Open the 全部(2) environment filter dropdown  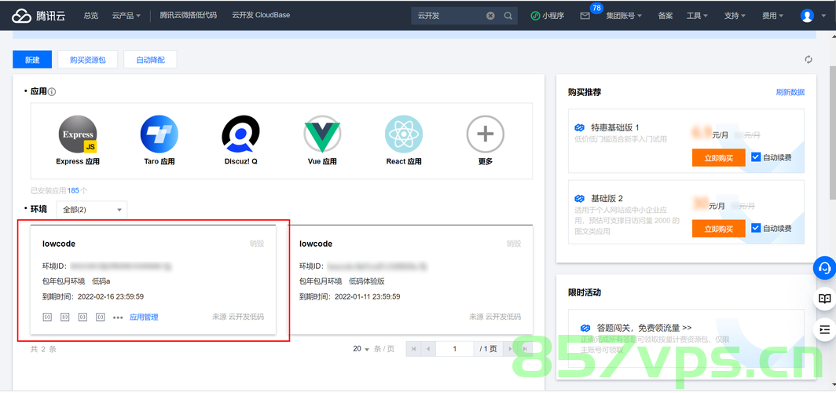click(x=92, y=210)
